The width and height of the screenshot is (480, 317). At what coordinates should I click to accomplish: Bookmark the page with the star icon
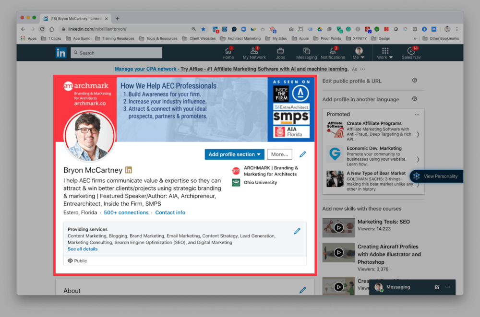coord(203,29)
